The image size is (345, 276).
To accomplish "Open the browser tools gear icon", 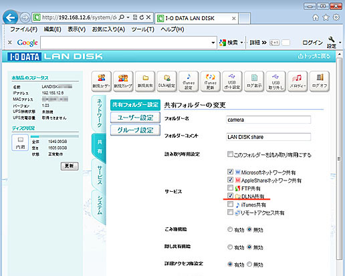I will 336,17.
